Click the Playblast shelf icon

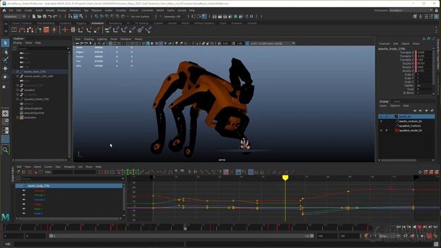click(14, 30)
